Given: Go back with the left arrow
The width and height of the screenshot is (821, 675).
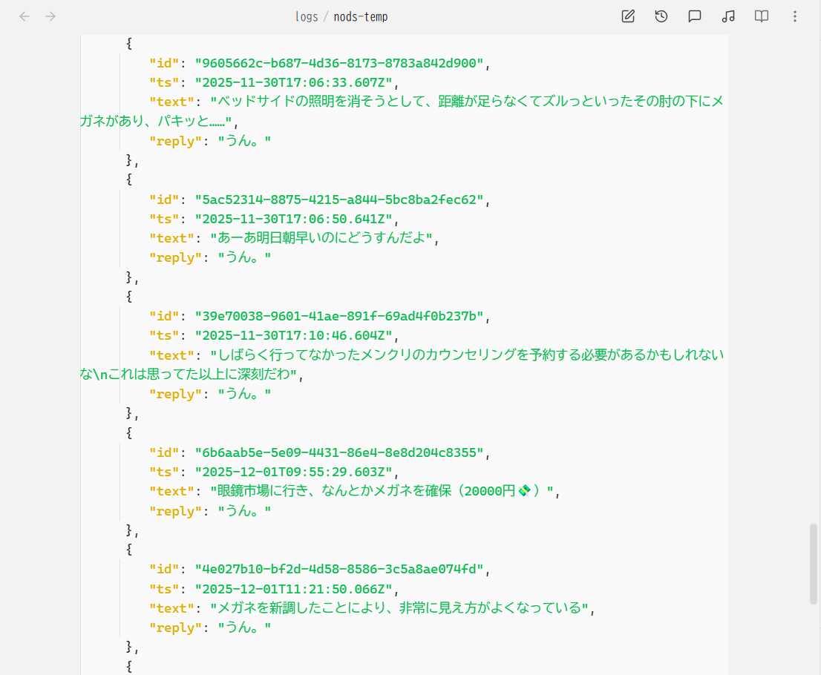Looking at the screenshot, I should tap(24, 17).
